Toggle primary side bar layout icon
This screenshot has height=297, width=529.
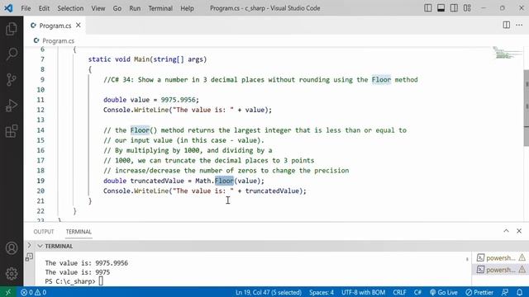[428, 7]
